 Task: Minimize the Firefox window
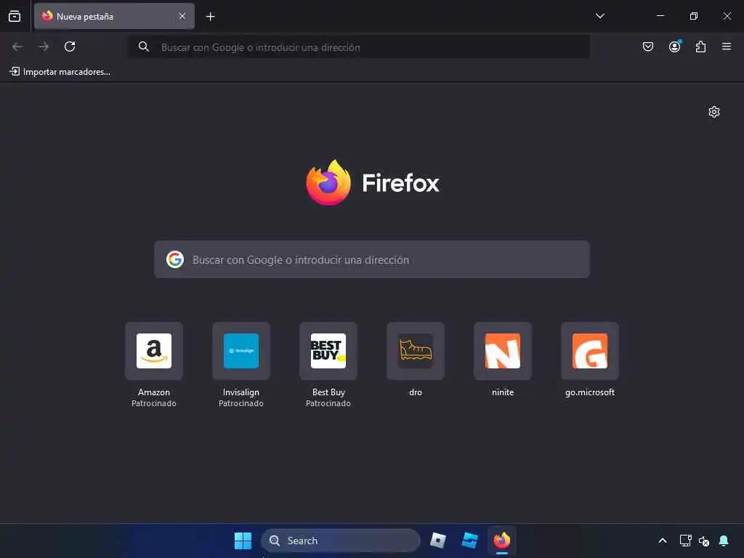660,16
